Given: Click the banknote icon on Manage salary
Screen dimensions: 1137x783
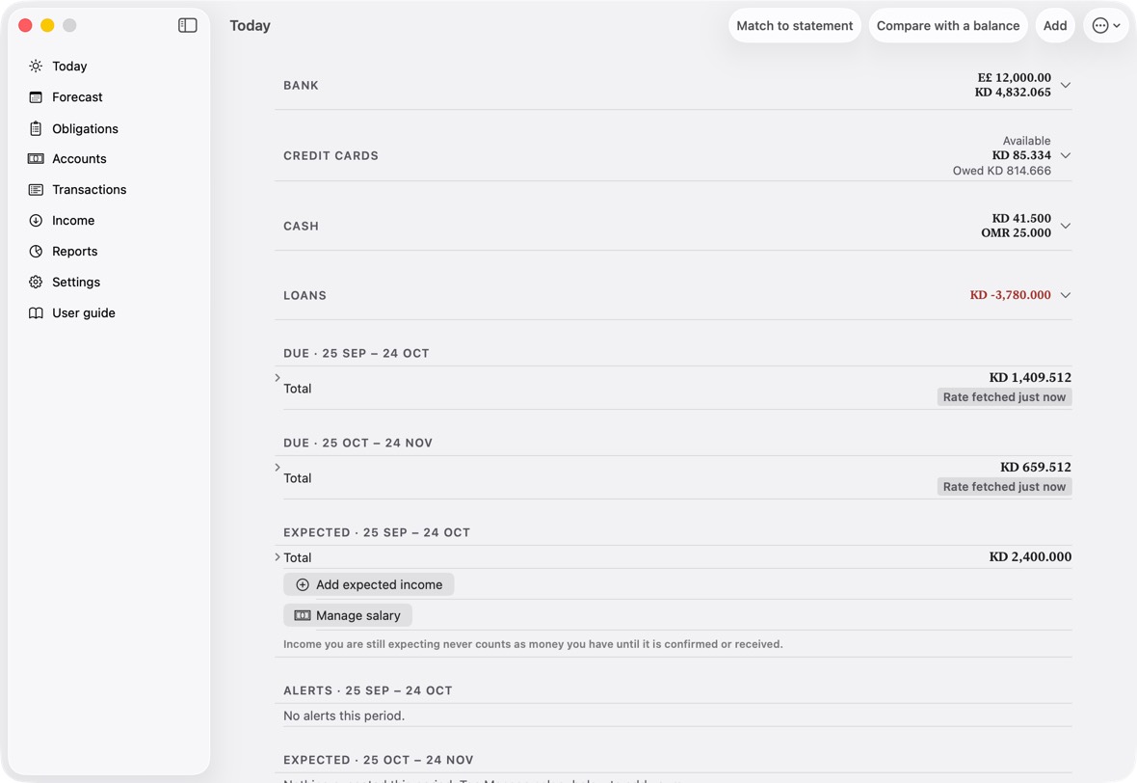Looking at the screenshot, I should pyautogui.click(x=303, y=615).
